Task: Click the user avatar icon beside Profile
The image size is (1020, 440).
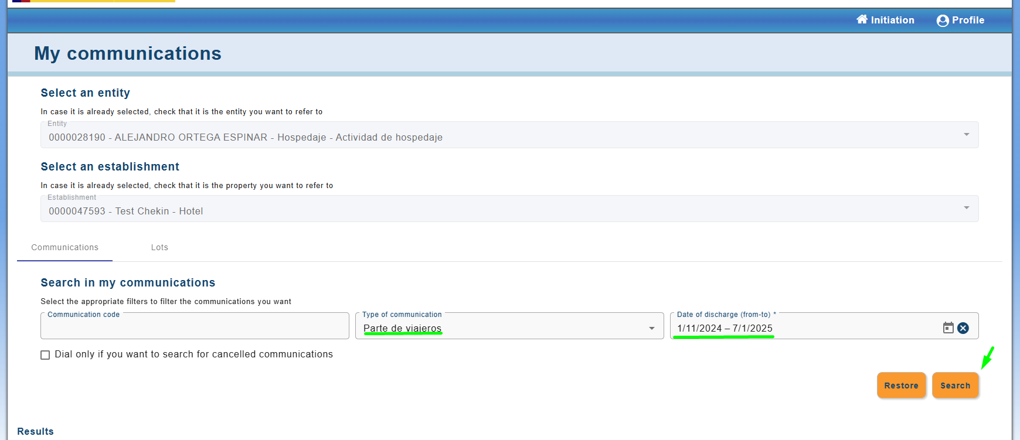Action: (x=943, y=21)
